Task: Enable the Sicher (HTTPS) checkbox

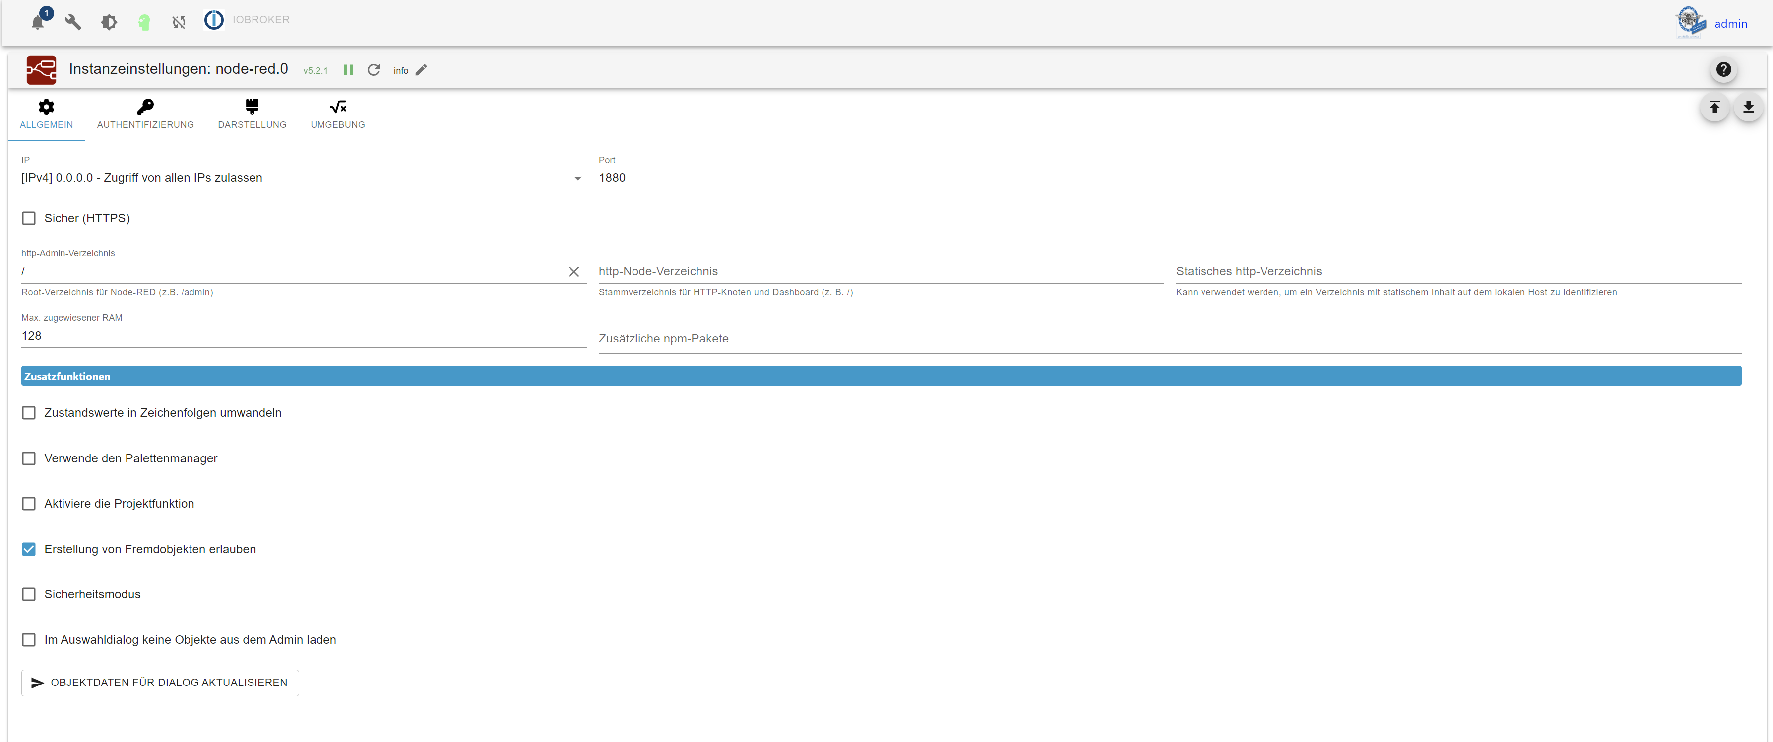Action: click(29, 218)
